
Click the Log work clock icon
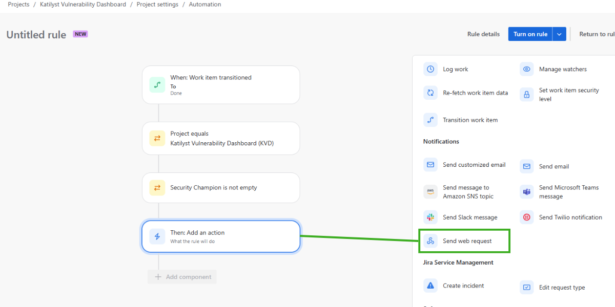pyautogui.click(x=430, y=69)
